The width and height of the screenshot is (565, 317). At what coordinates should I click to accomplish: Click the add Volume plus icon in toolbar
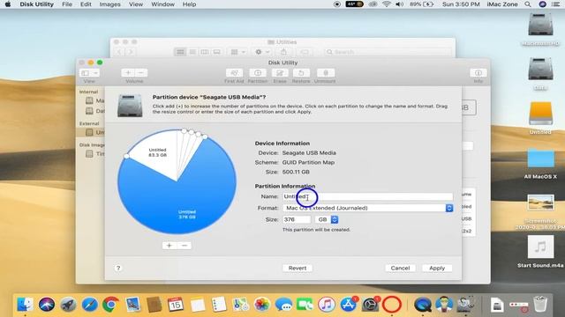click(x=128, y=73)
